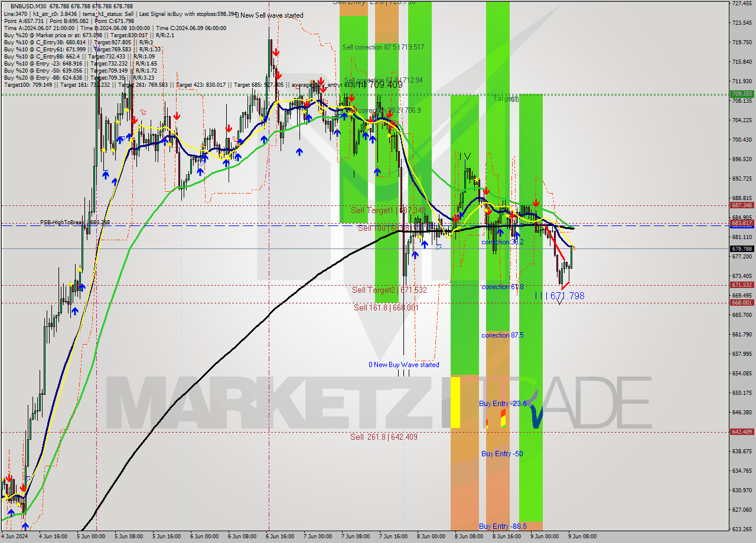Image resolution: width=756 pixels, height=543 pixels.
Task: Click the red 687.348 price tag
Action: point(742,205)
